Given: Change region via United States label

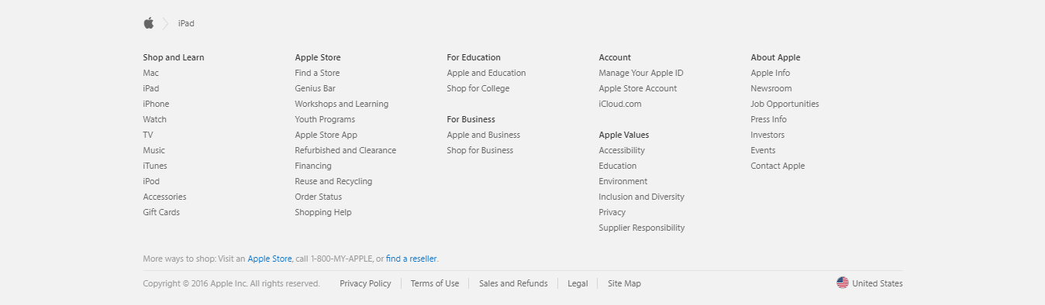Looking at the screenshot, I should (878, 283).
